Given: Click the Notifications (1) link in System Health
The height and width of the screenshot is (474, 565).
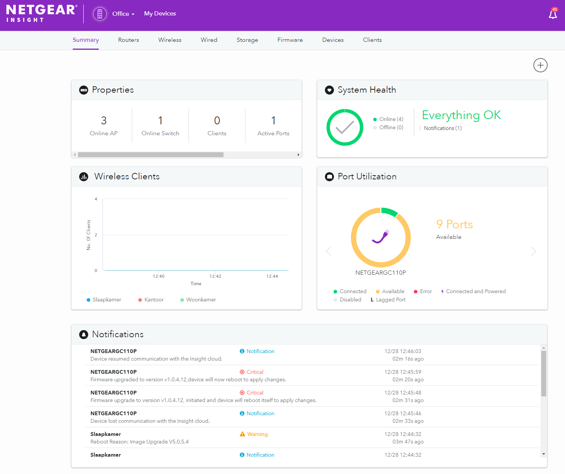Looking at the screenshot, I should [x=443, y=128].
